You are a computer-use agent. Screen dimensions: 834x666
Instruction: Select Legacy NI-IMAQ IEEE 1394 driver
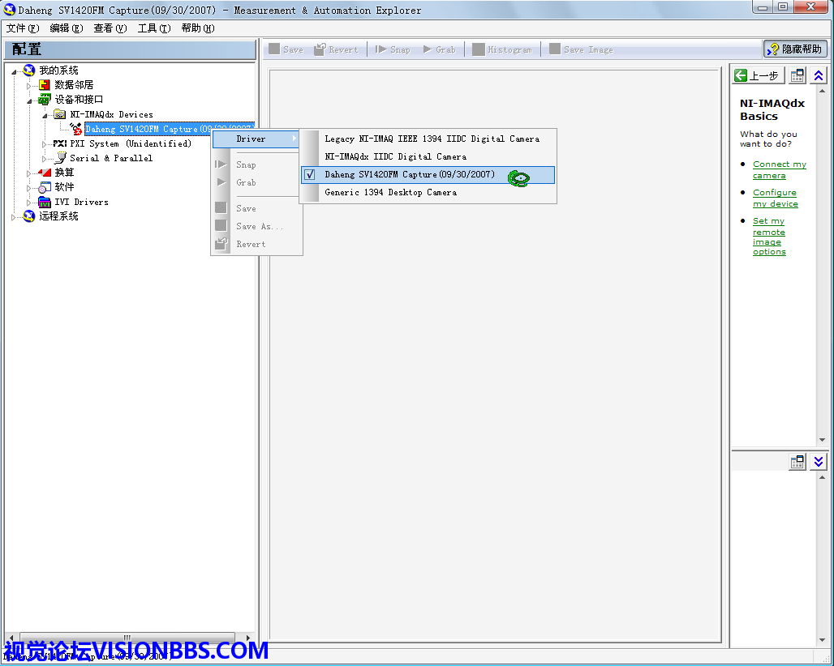432,139
